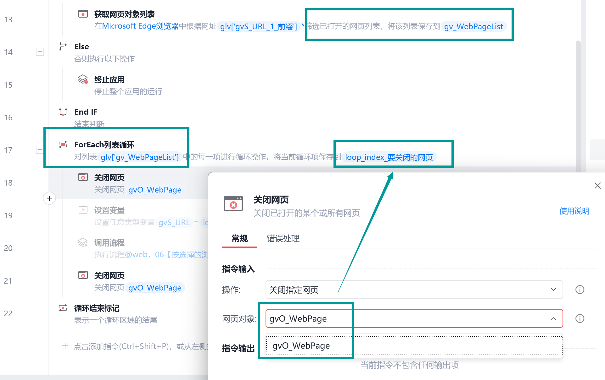Click the End IF icon

click(x=63, y=112)
